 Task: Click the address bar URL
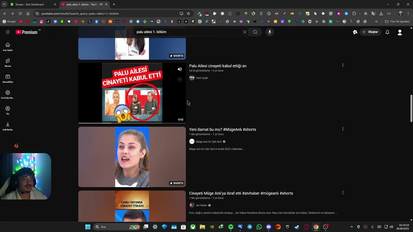tap(80, 14)
